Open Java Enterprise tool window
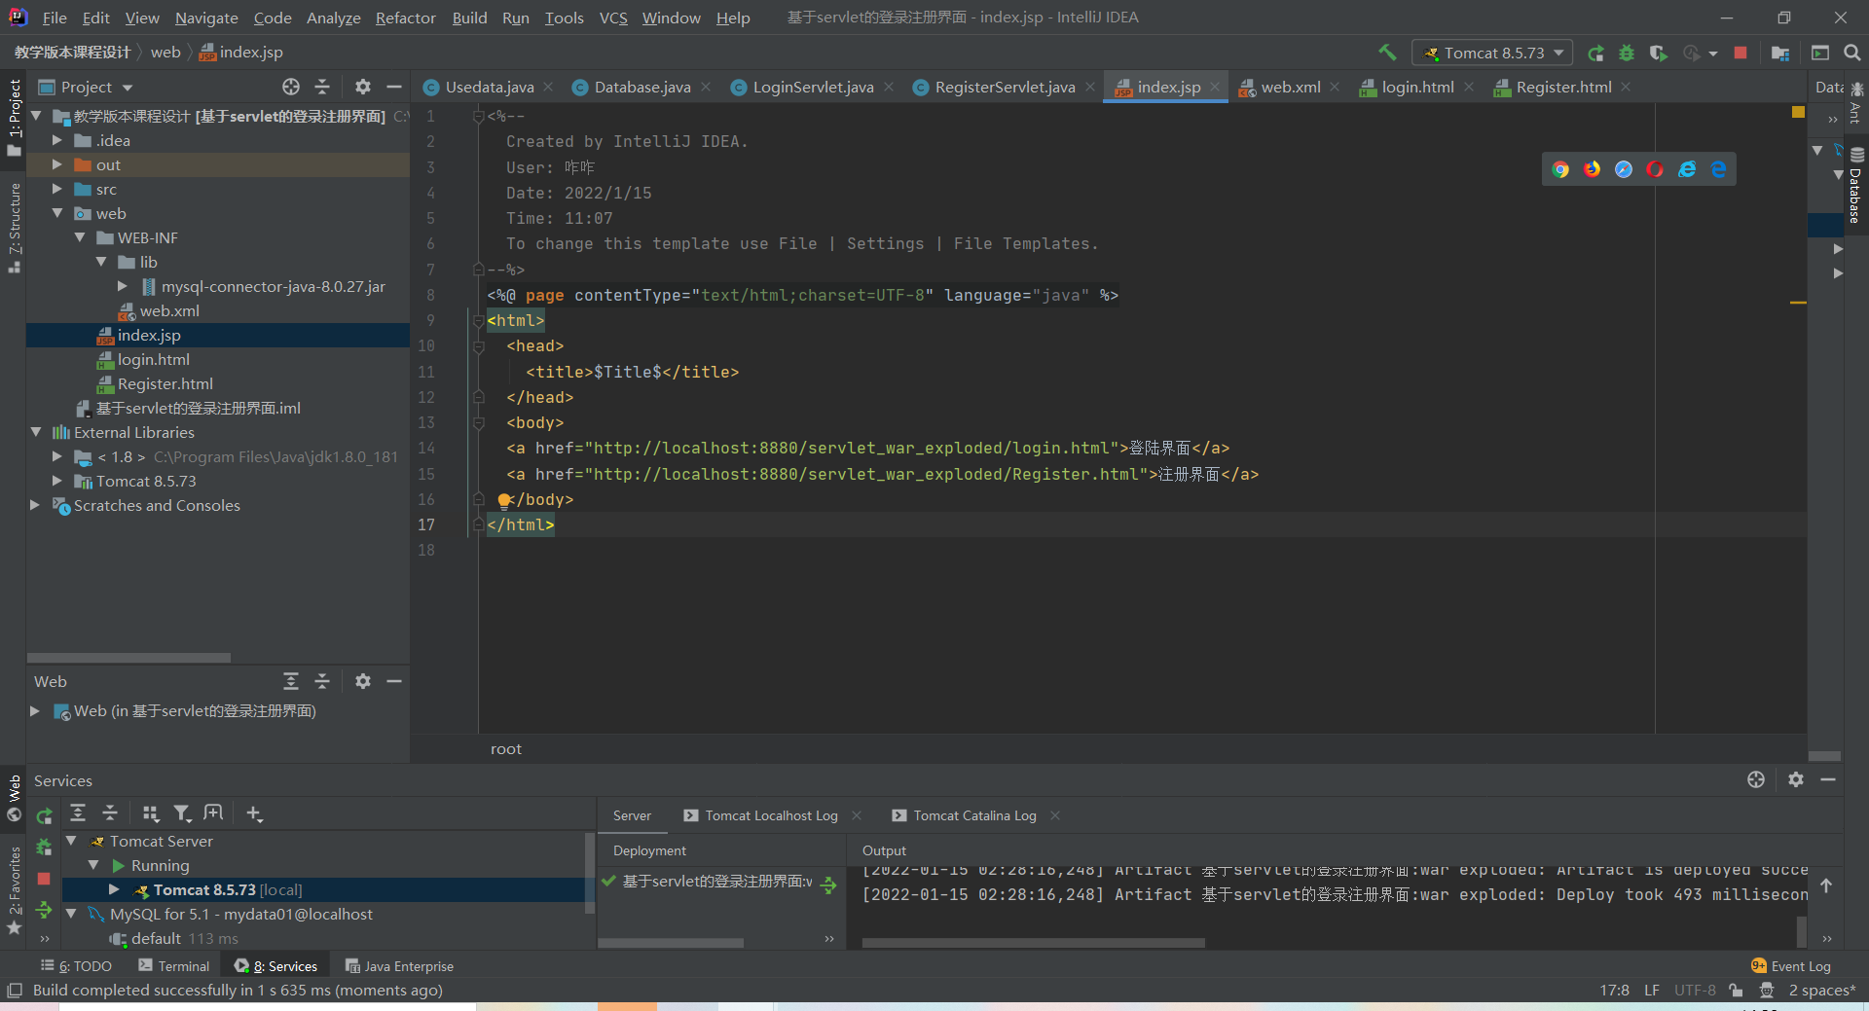 pos(400,966)
